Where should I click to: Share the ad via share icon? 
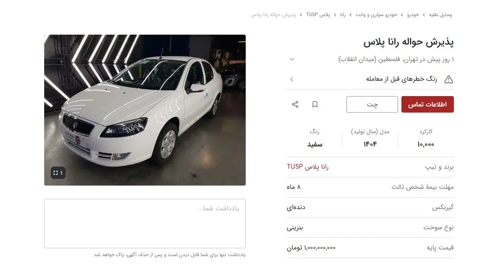click(x=295, y=104)
